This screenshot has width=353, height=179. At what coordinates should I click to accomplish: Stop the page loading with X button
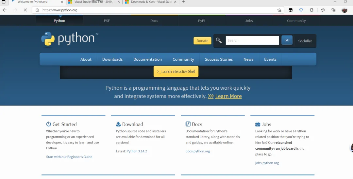pos(25,10)
